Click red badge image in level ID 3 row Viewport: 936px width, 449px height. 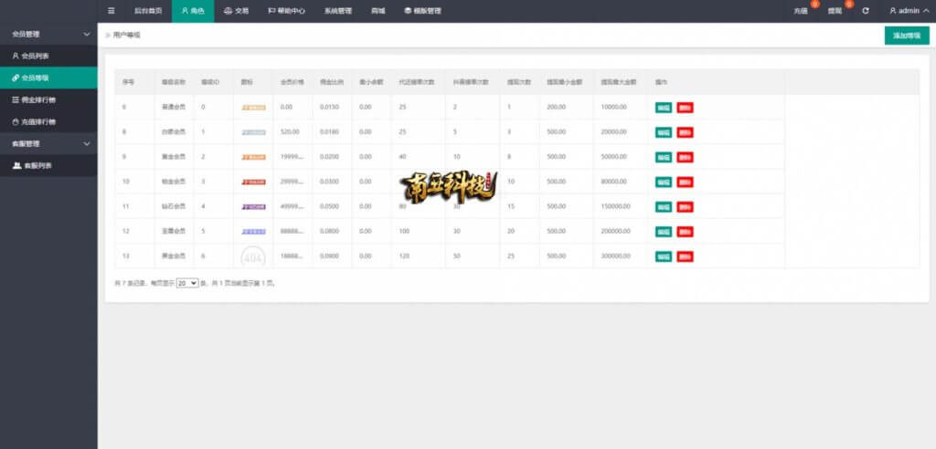[x=254, y=182]
